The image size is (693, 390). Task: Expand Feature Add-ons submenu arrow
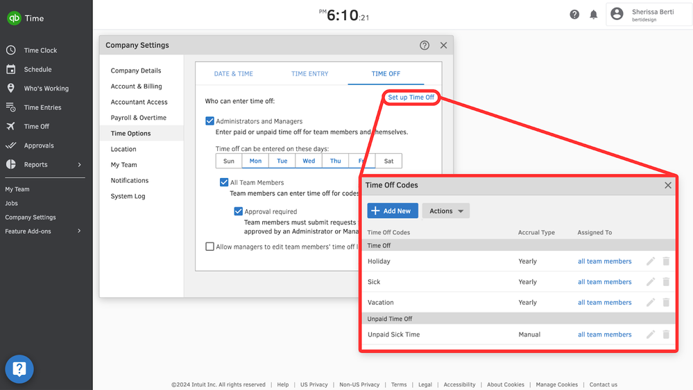click(x=80, y=231)
